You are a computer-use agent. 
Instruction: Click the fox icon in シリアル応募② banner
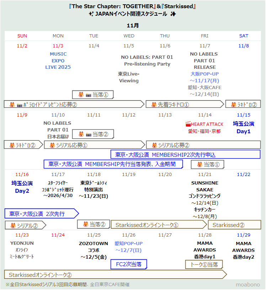point(154,145)
